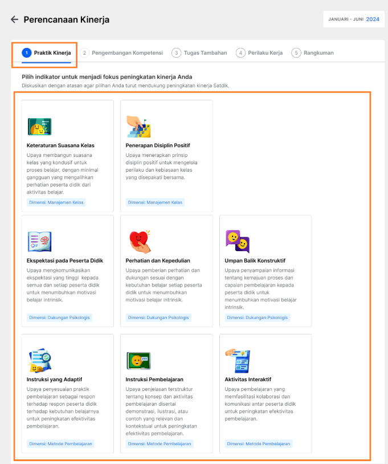388x464 pixels.
Task: Click the back arrow beside Perencanaan Kinerja
Action: (x=14, y=19)
